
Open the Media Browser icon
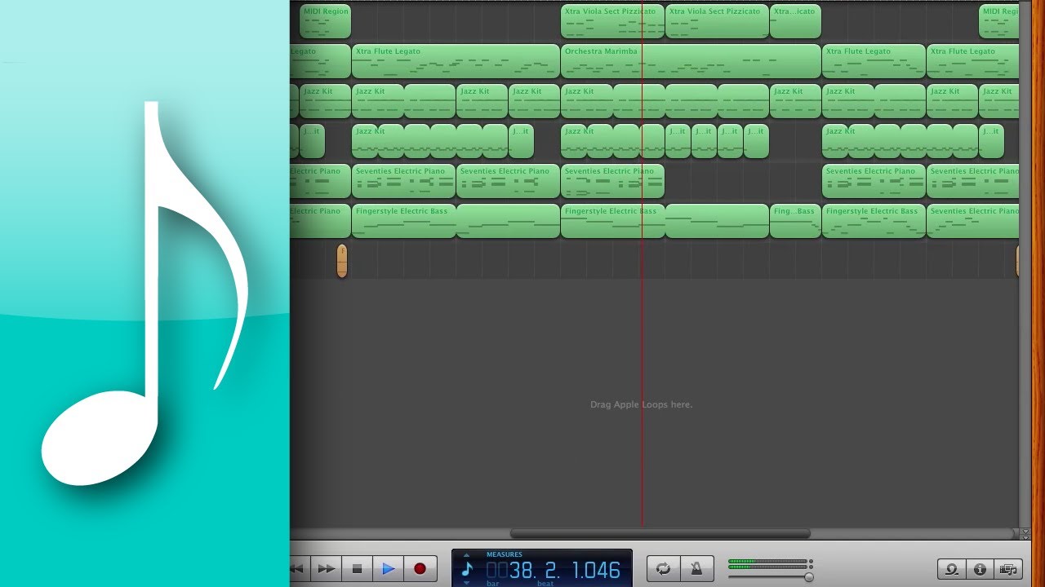click(1009, 569)
